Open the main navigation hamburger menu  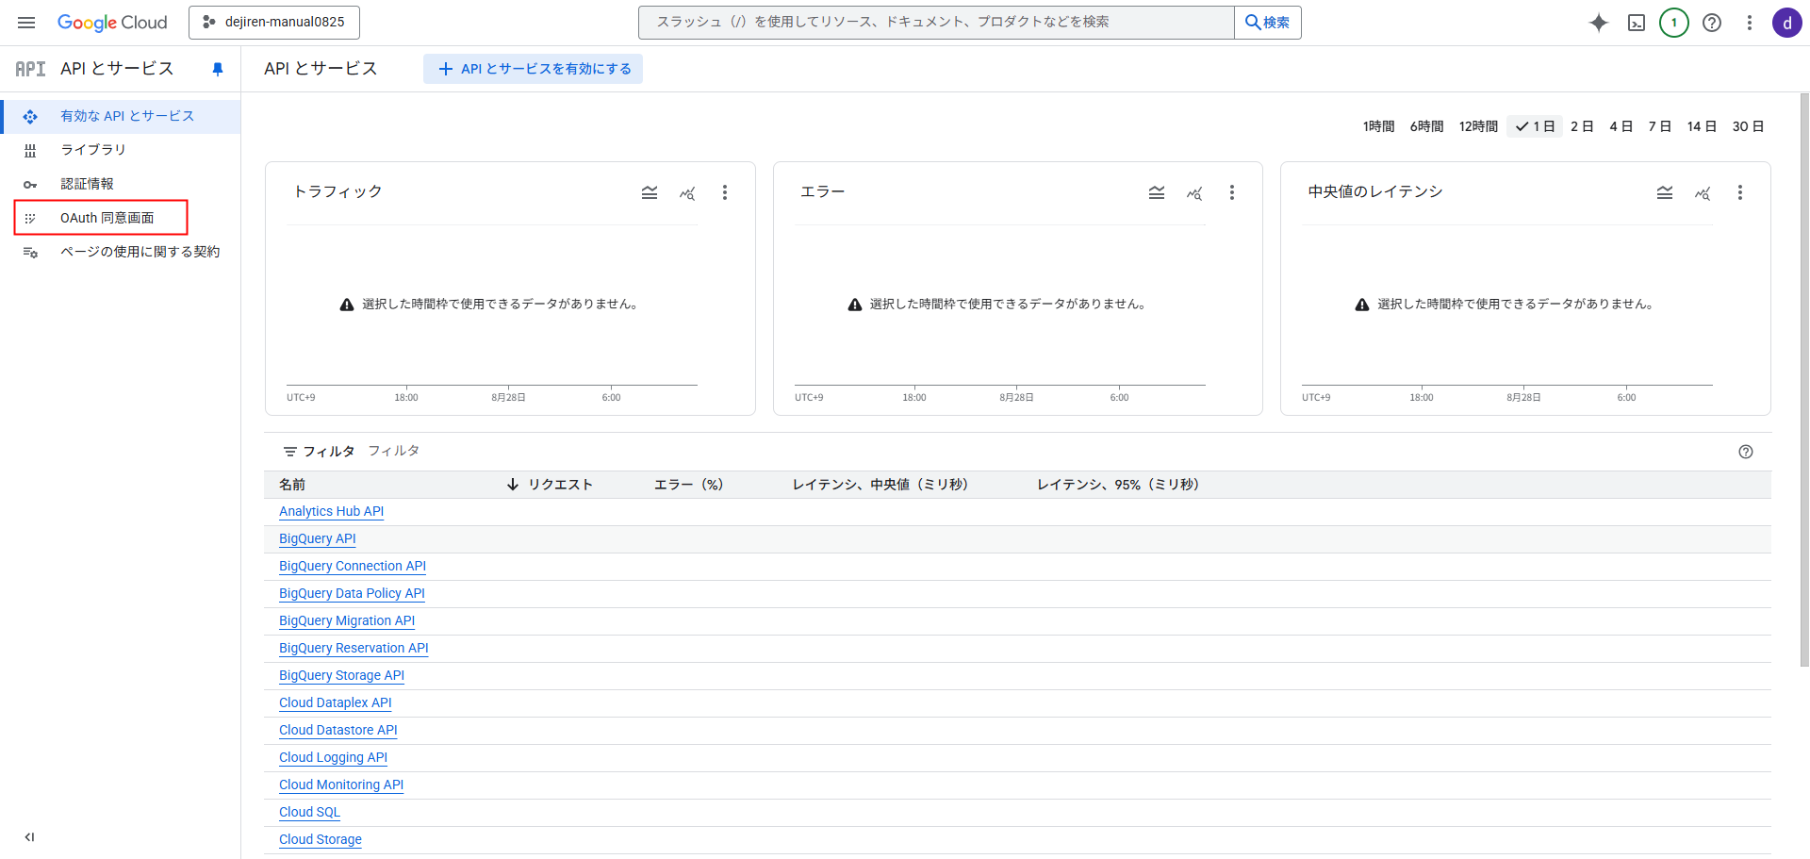26,23
